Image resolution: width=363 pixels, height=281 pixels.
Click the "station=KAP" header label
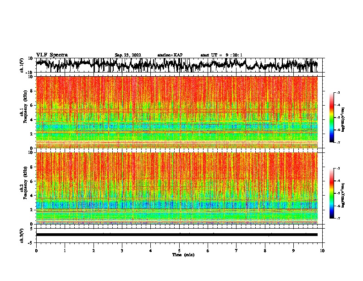coord(170,55)
